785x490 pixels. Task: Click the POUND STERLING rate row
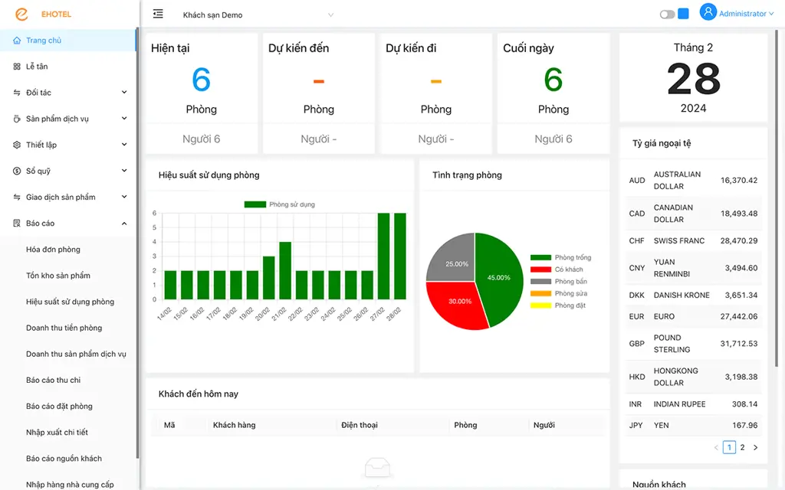(x=693, y=344)
